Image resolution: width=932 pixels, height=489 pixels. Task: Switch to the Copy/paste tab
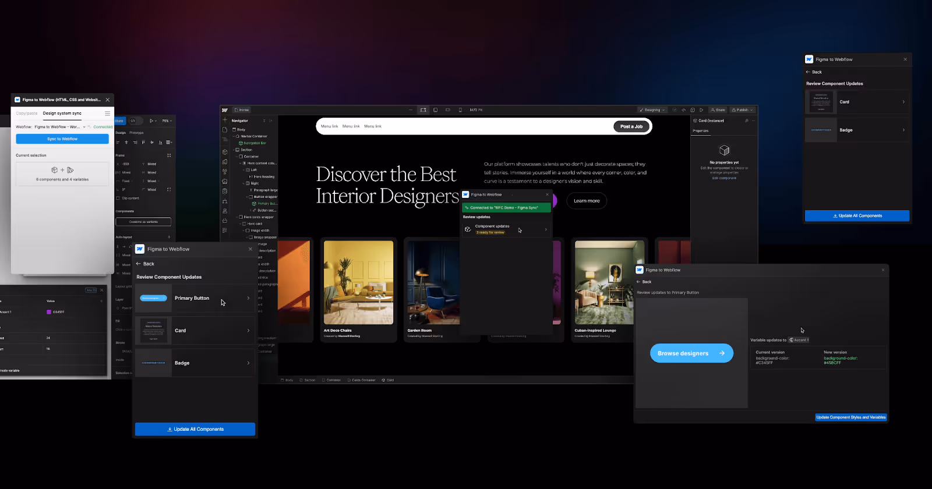pyautogui.click(x=27, y=114)
